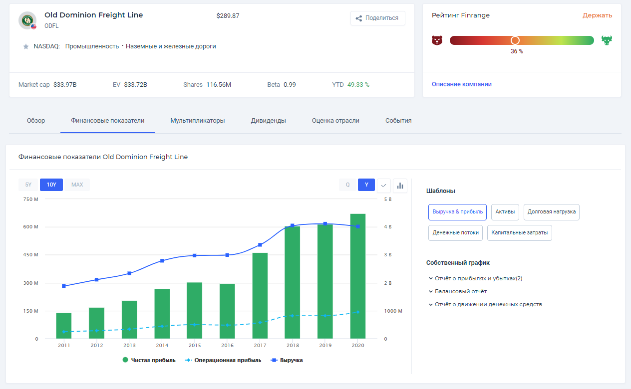Click the 2017 net profit bar
631x389 pixels.
pyautogui.click(x=260, y=296)
